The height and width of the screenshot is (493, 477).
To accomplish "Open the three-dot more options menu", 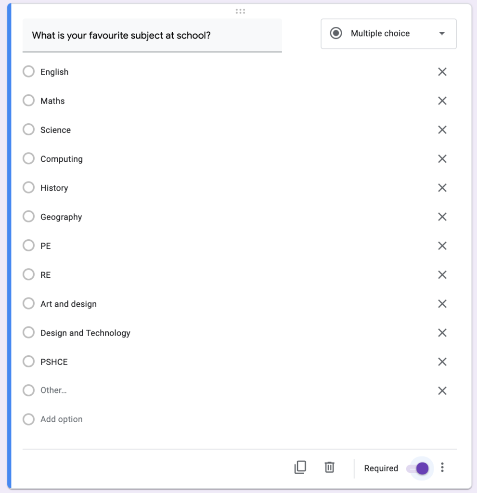I will click(x=442, y=467).
